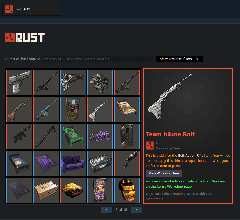240x220 pixels.
Task: Select the purple Rivals rug item
Action: point(46,163)
